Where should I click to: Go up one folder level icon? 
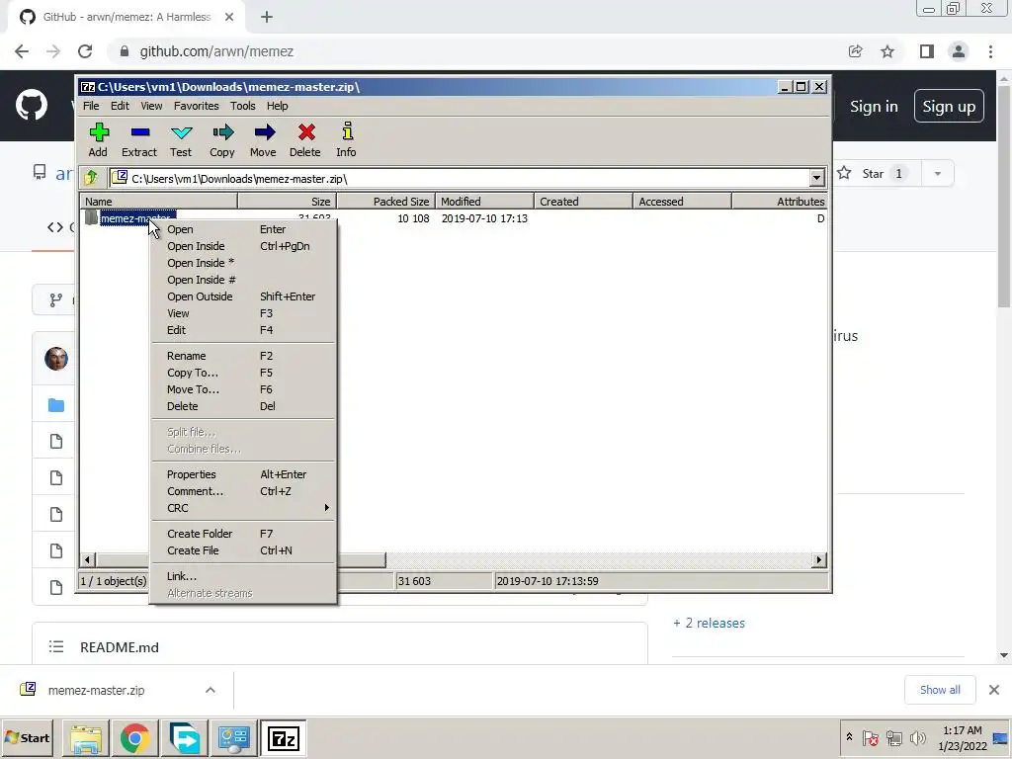pos(91,178)
